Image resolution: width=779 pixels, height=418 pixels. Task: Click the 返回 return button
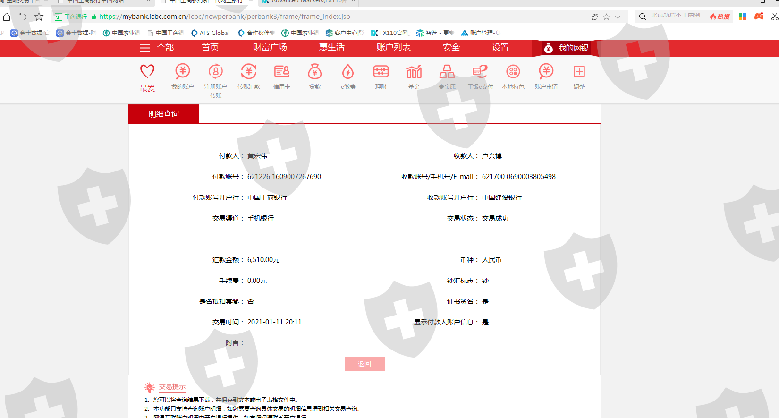364,364
